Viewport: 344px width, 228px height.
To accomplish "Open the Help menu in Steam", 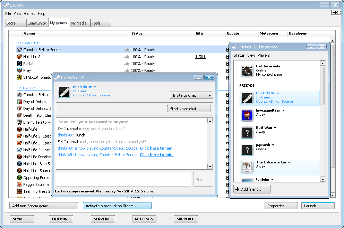I will point(42,13).
